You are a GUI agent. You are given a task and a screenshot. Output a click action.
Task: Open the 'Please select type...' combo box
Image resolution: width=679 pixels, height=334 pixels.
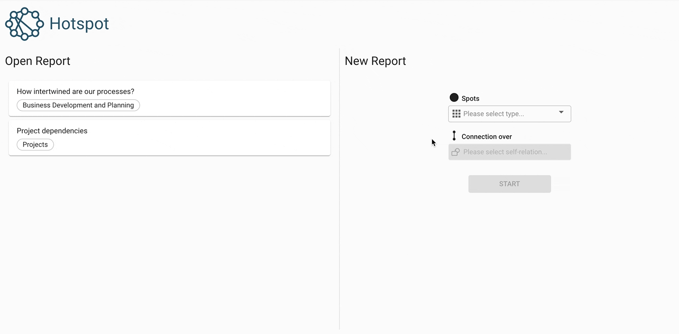coord(502,114)
